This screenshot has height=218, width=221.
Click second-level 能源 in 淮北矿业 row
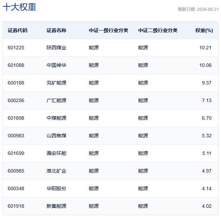click(x=143, y=171)
